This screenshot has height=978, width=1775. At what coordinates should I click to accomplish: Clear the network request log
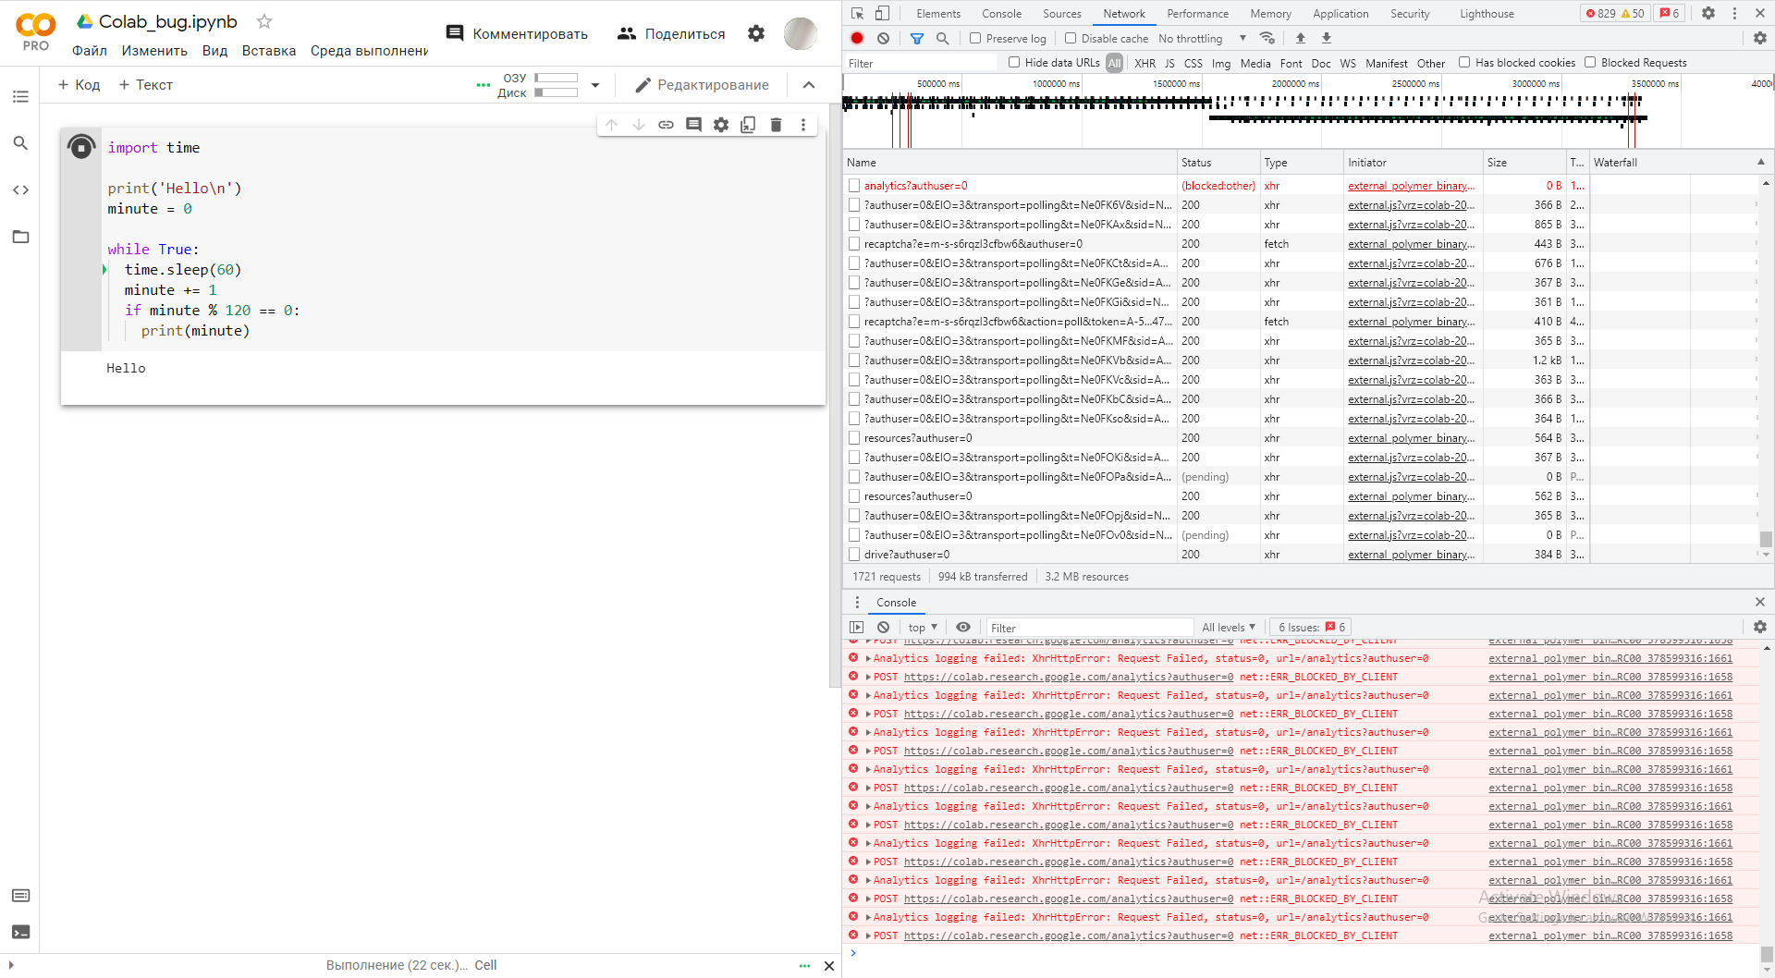tap(884, 38)
